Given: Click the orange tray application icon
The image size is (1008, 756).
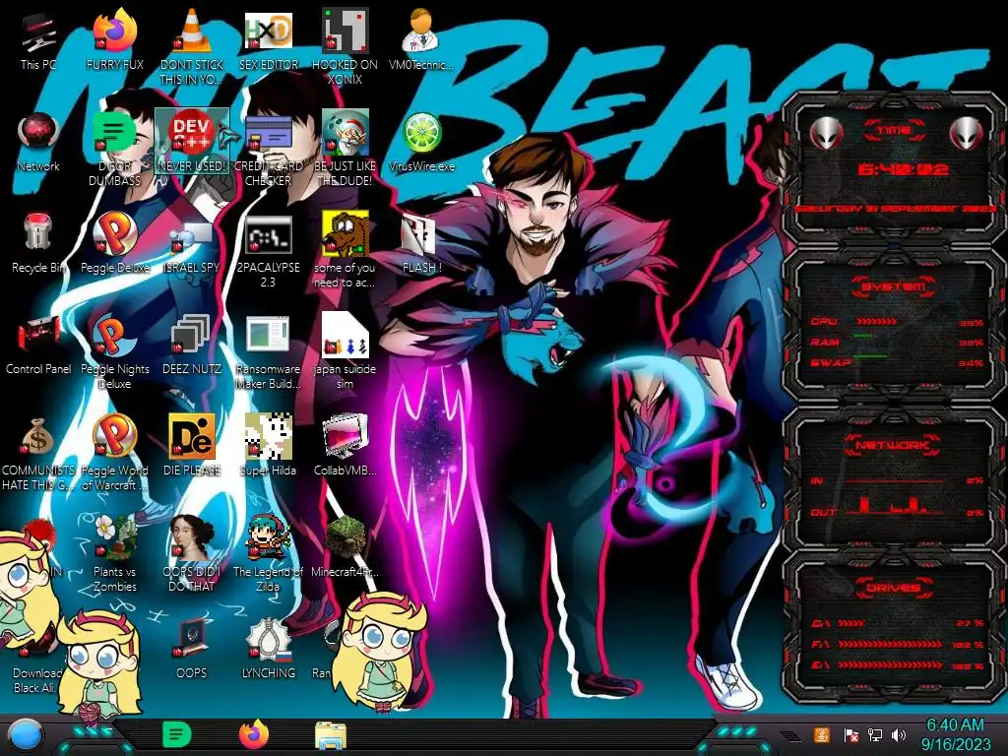Looking at the screenshot, I should (x=822, y=734).
